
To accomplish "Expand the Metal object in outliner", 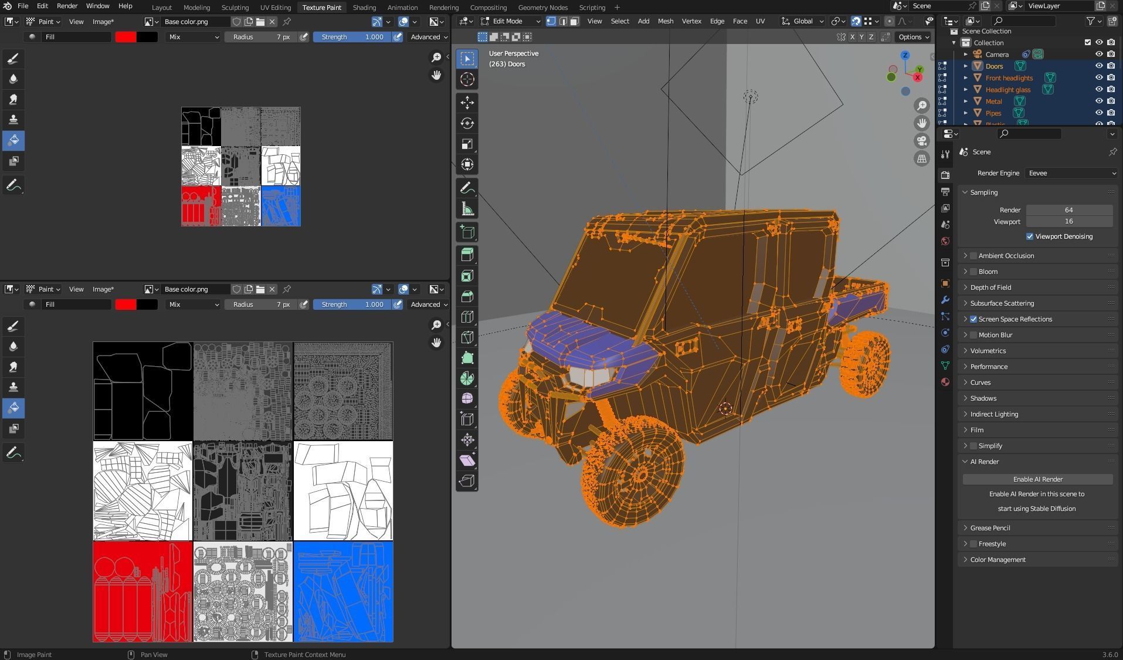I will point(965,101).
